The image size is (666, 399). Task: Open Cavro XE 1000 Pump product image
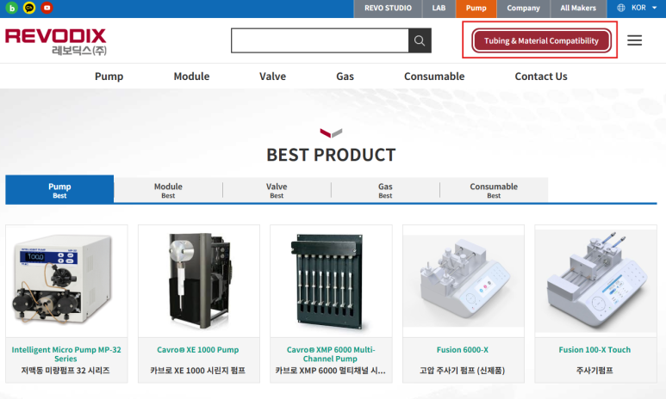pos(199,281)
